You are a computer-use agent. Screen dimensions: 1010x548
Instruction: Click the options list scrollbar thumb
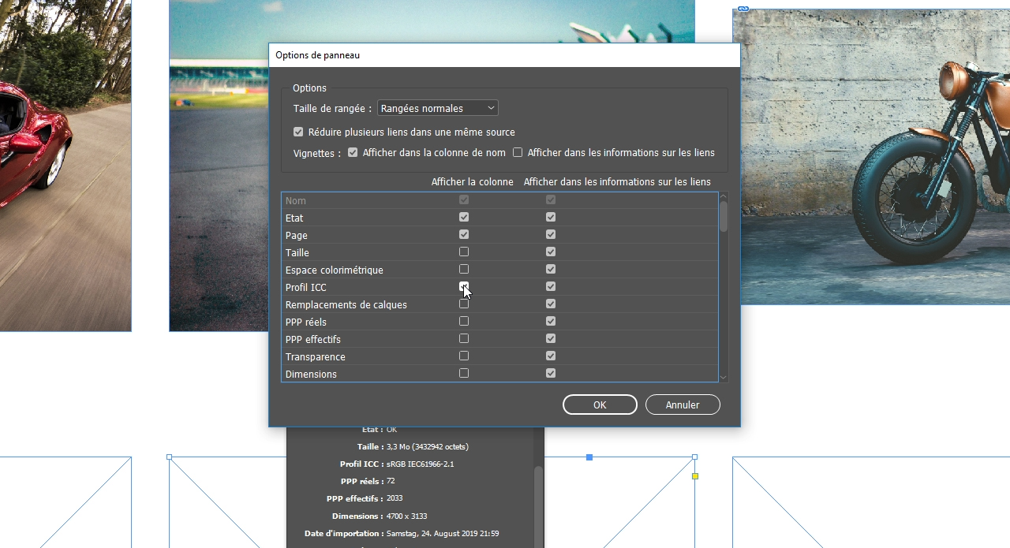click(723, 217)
